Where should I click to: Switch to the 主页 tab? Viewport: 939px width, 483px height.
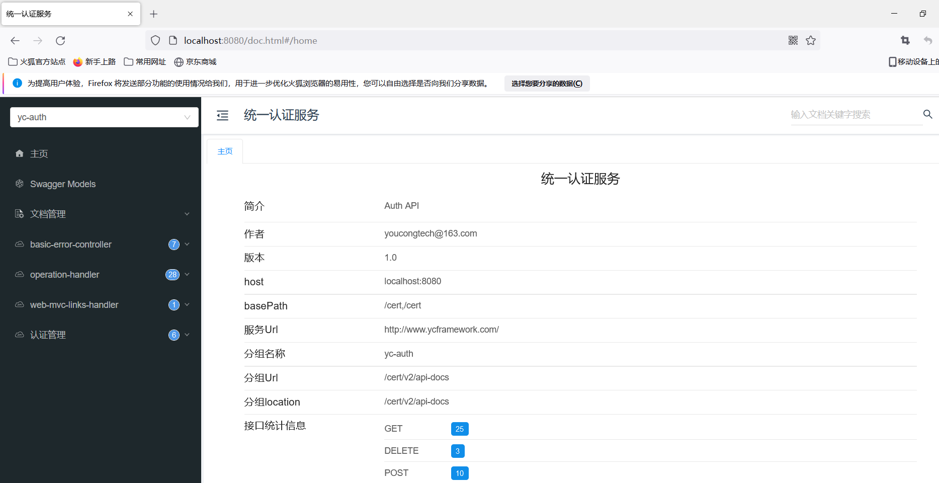[224, 150]
